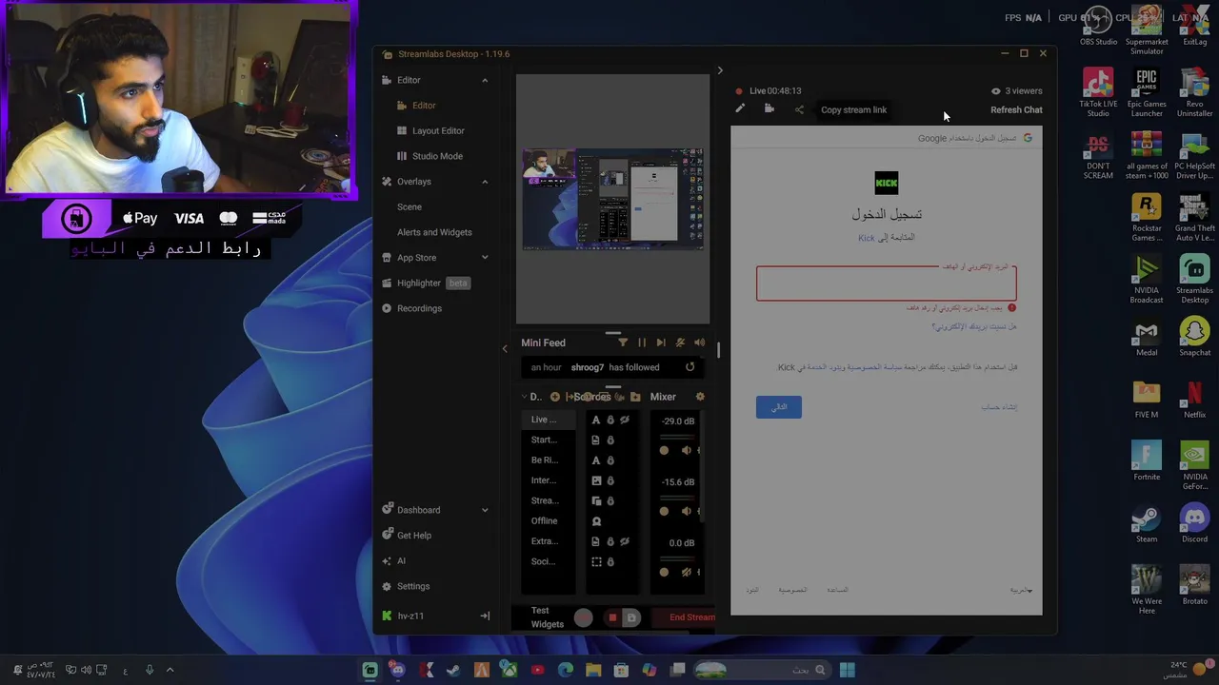This screenshot has height=685, width=1219.
Task: Click the collapse chat panel arrow above preview
Action: coord(720,69)
